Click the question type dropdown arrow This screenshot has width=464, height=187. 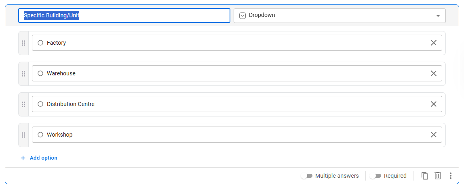point(438,16)
